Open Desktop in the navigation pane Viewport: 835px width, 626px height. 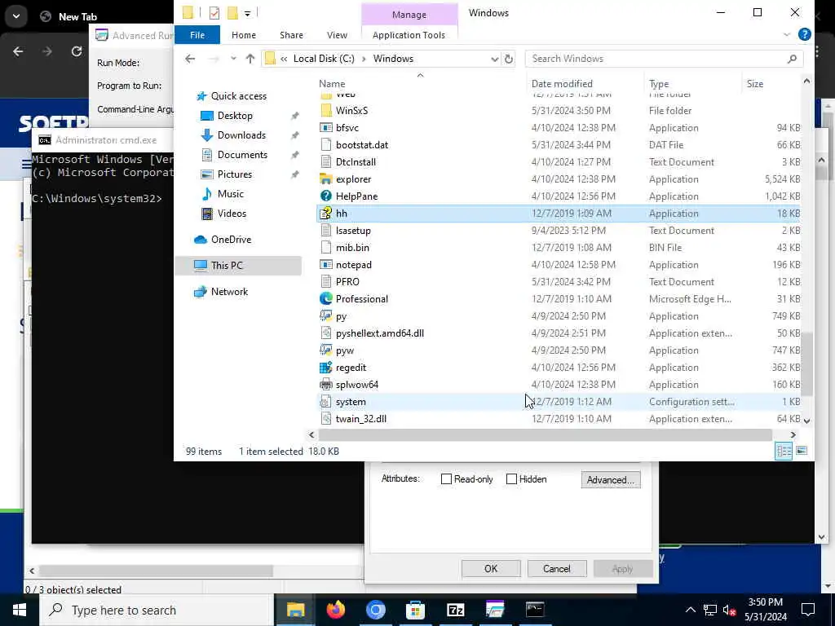[235, 116]
